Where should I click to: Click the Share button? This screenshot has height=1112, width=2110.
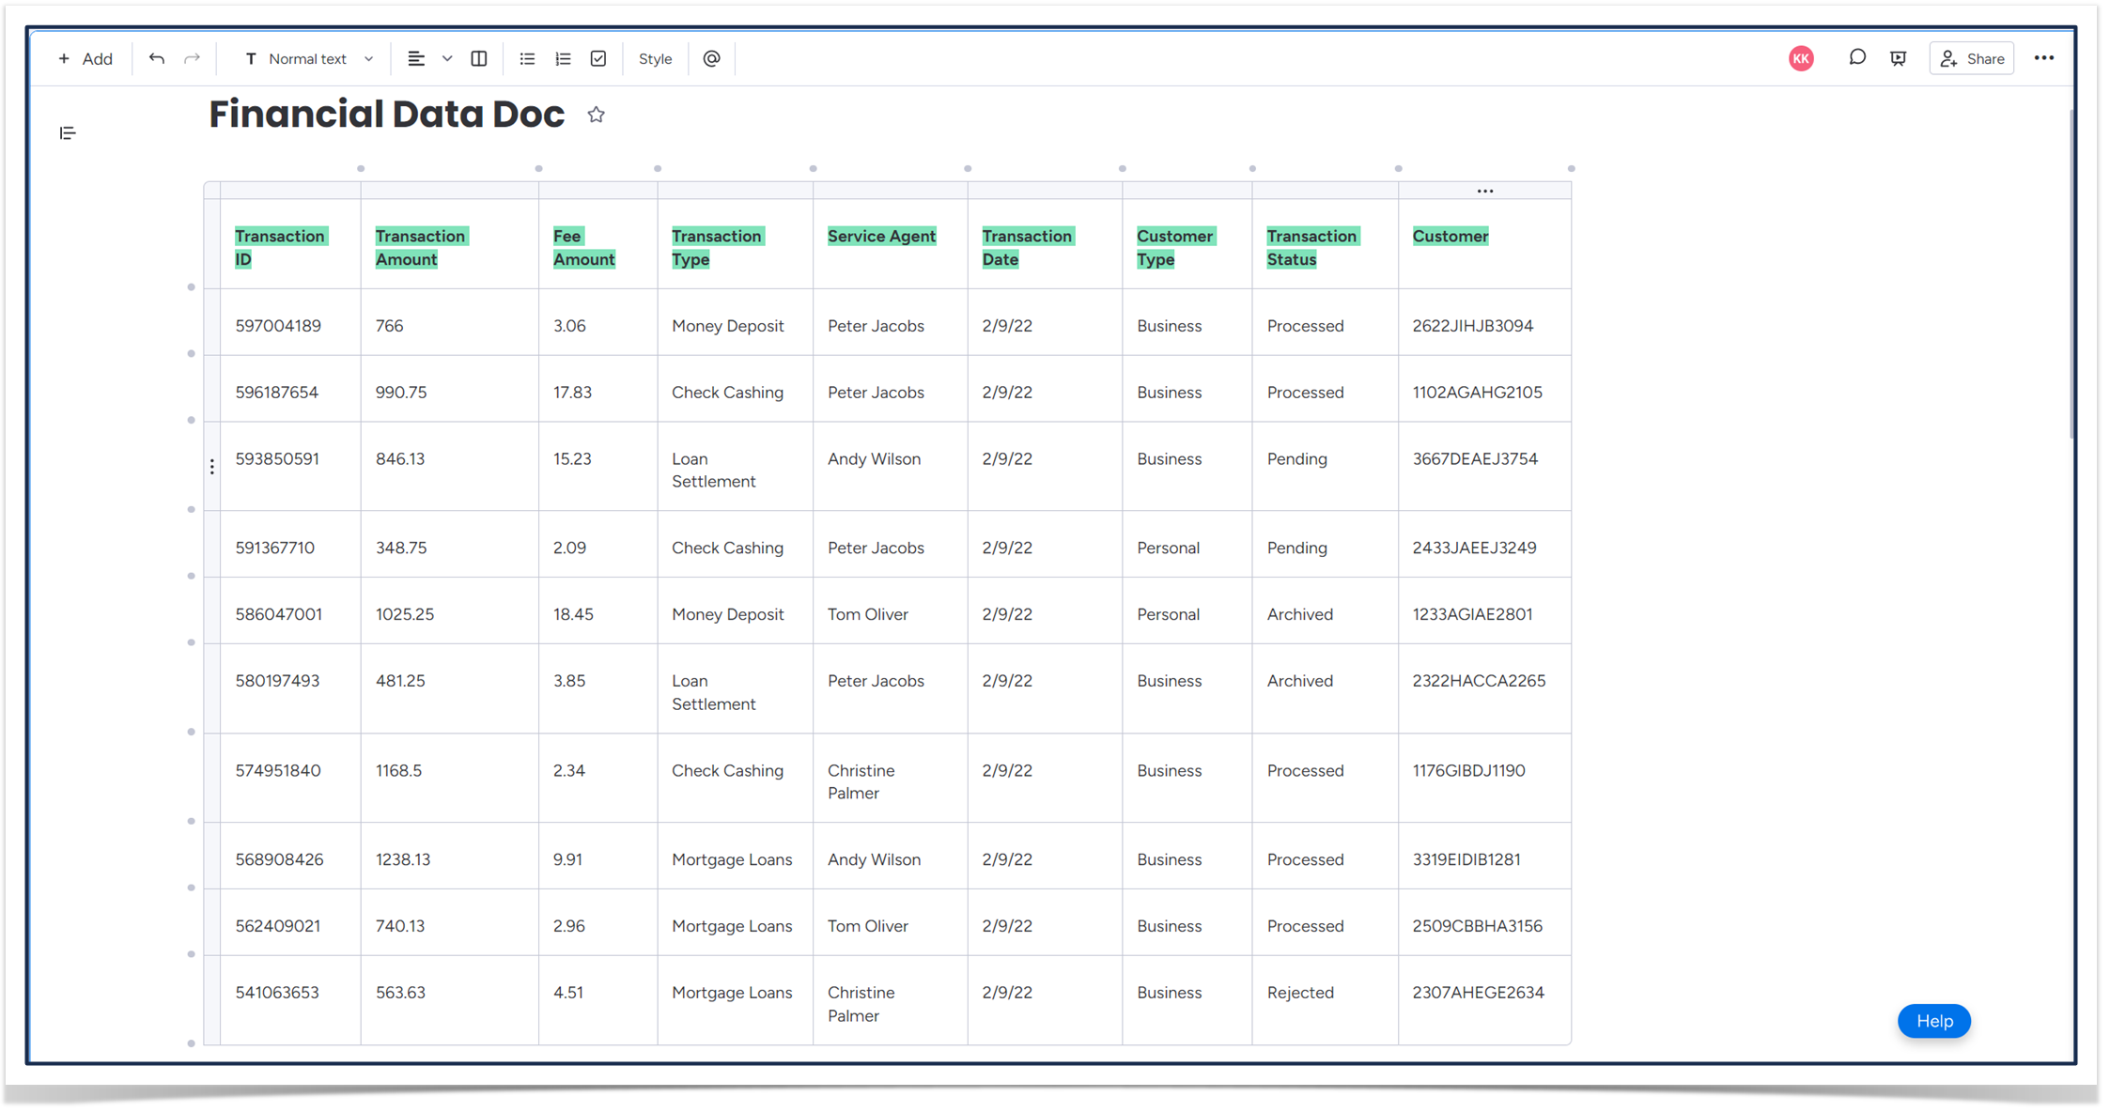click(x=1973, y=57)
